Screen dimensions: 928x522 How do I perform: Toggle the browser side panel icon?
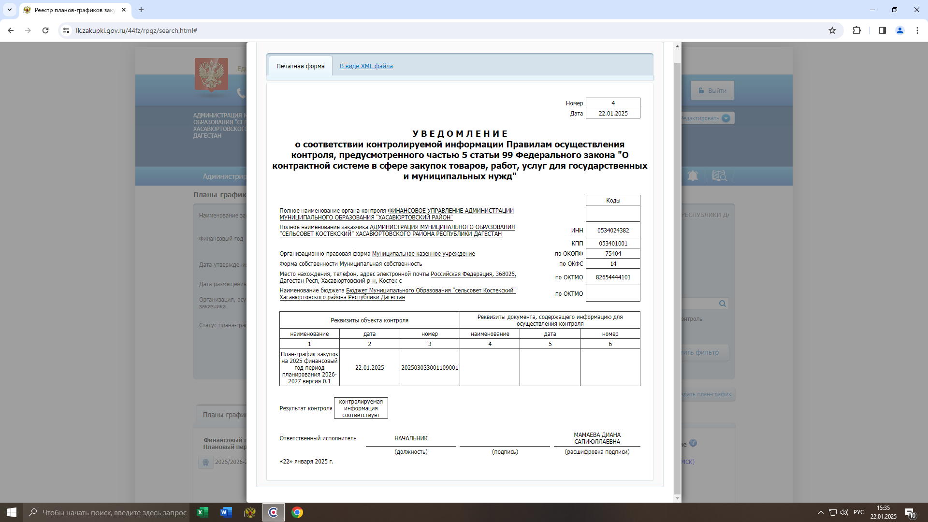[x=882, y=30]
